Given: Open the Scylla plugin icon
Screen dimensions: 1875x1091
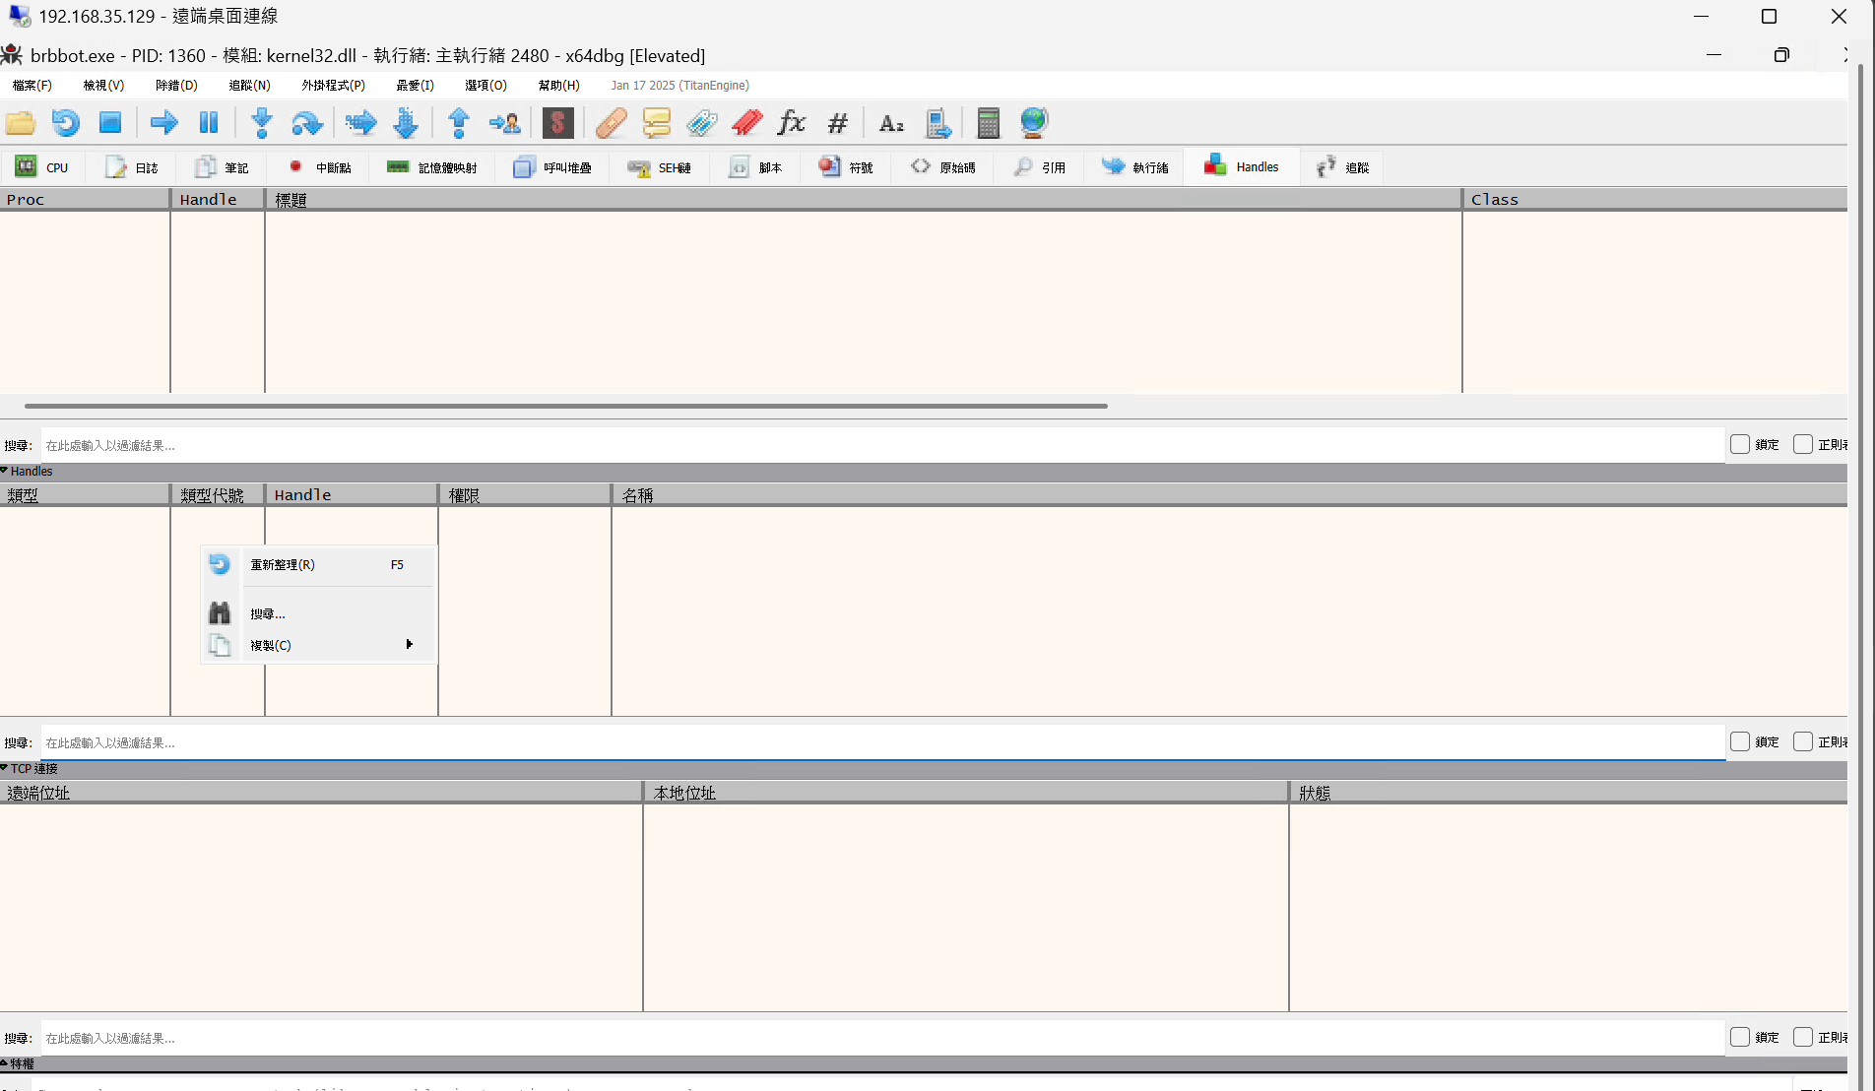Looking at the screenshot, I should point(557,123).
